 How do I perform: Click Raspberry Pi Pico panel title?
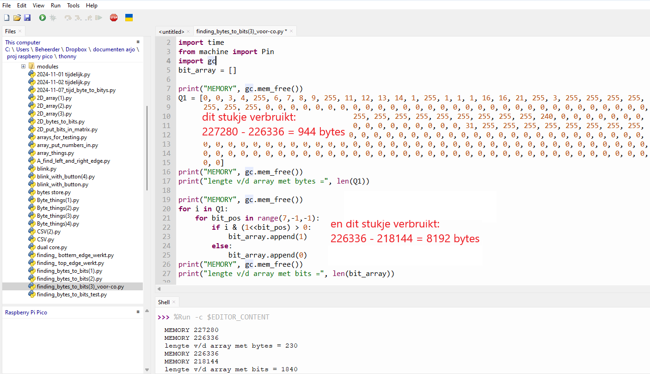pyautogui.click(x=26, y=313)
